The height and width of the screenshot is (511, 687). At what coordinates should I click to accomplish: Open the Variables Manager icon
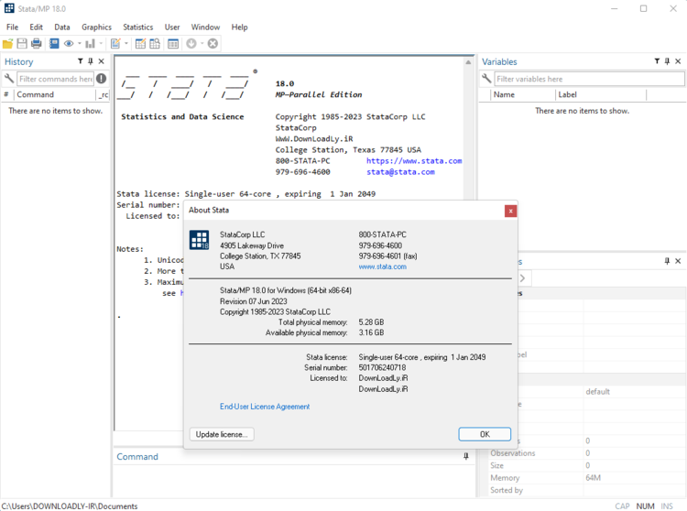coord(173,43)
